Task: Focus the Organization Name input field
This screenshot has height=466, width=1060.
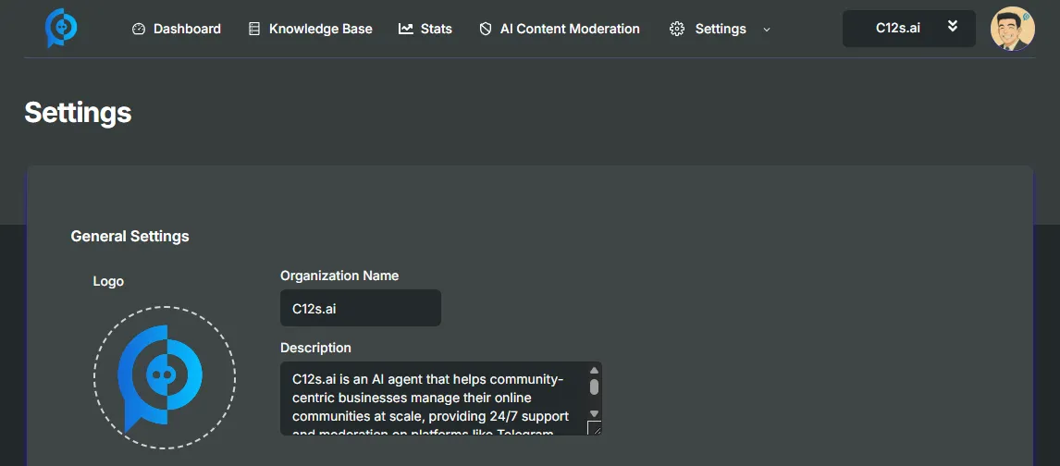Action: click(360, 308)
